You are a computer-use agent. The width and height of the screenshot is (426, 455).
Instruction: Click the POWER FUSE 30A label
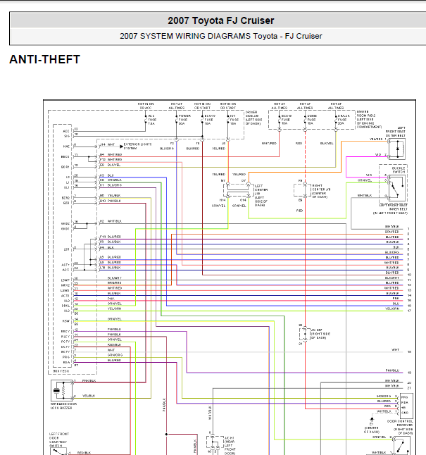tap(184, 120)
